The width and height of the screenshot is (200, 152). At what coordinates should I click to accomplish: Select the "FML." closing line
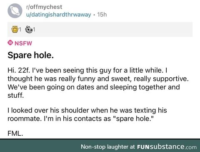(x=15, y=133)
